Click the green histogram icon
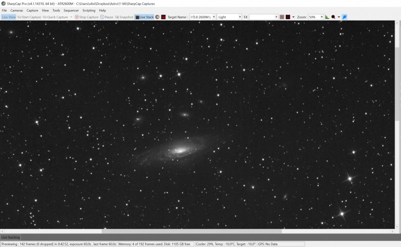Viewport: 401px width, 247px height. [327, 17]
